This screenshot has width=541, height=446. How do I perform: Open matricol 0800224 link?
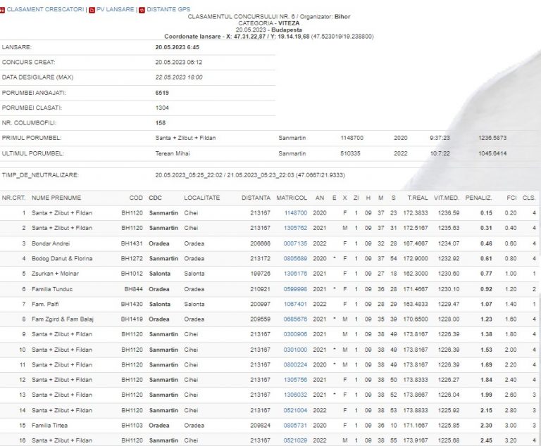tap(295, 365)
